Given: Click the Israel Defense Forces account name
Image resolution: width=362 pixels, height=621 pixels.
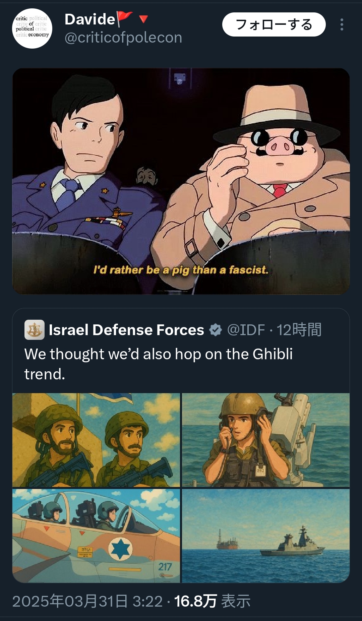Looking at the screenshot, I should pos(126,330).
